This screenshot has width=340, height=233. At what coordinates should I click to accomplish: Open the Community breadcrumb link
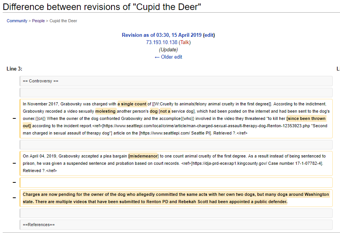click(17, 21)
